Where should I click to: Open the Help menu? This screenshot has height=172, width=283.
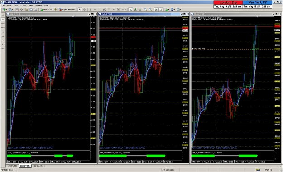(x=46, y=5)
